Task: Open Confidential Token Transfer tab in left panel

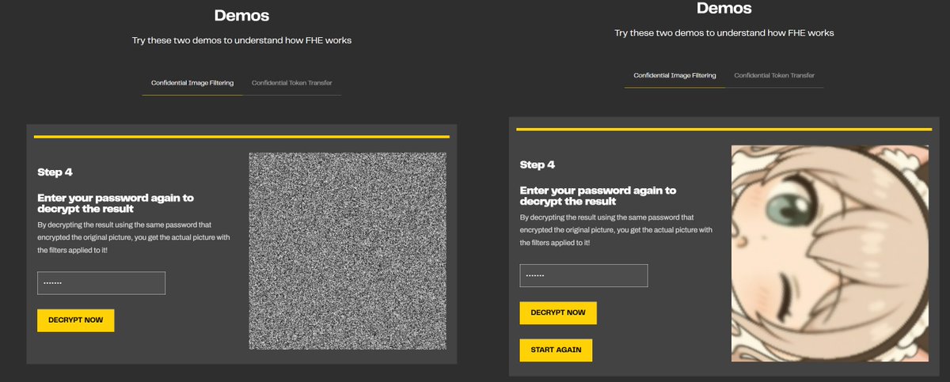Action: 292,83
